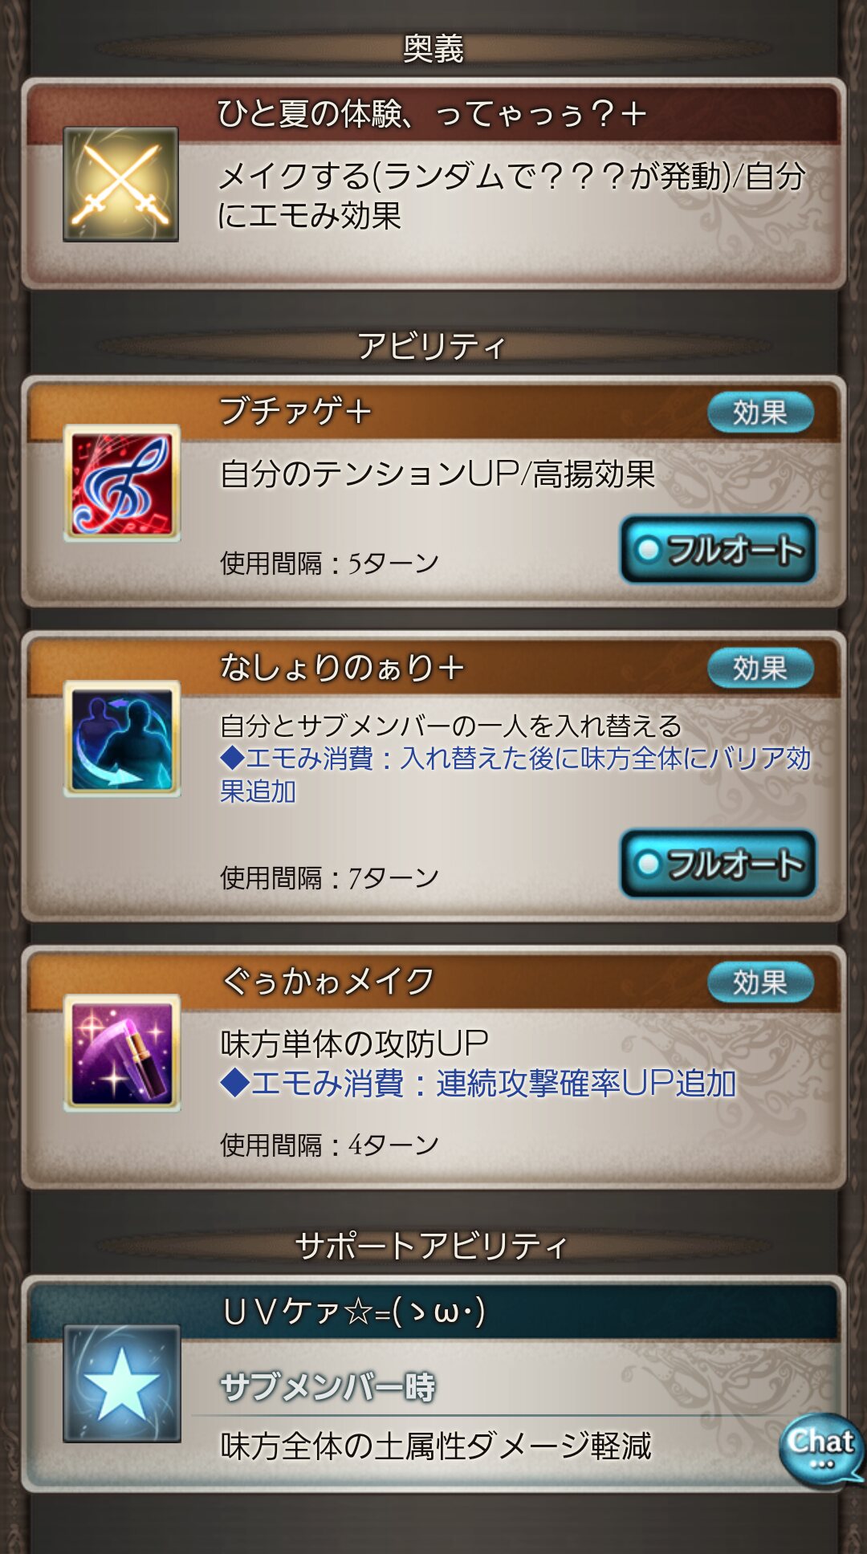Tap the ブチァゲ+ ability title
The image size is (867, 1554).
pyautogui.click(x=295, y=412)
